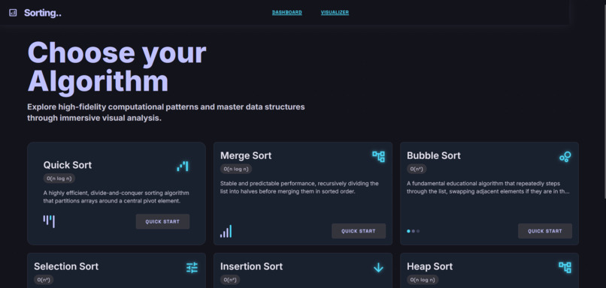
Task: Click the Bubble Sort card title
Action: (x=434, y=155)
